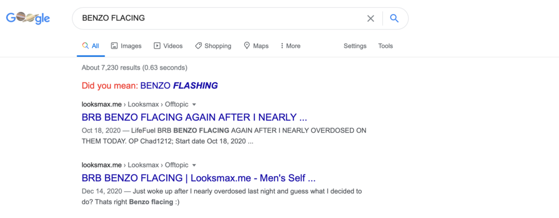Expand dropdown arrow beside first result URL
This screenshot has height=218, width=559.
(194, 105)
